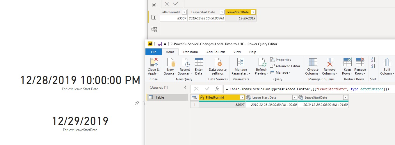Expand the Keep Rows dropdown arrow
395x145 pixels.
(x=352, y=74)
